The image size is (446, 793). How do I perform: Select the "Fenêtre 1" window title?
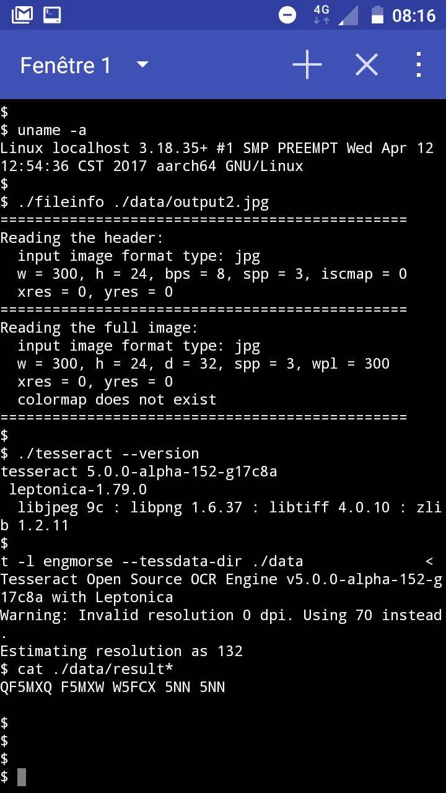point(66,65)
